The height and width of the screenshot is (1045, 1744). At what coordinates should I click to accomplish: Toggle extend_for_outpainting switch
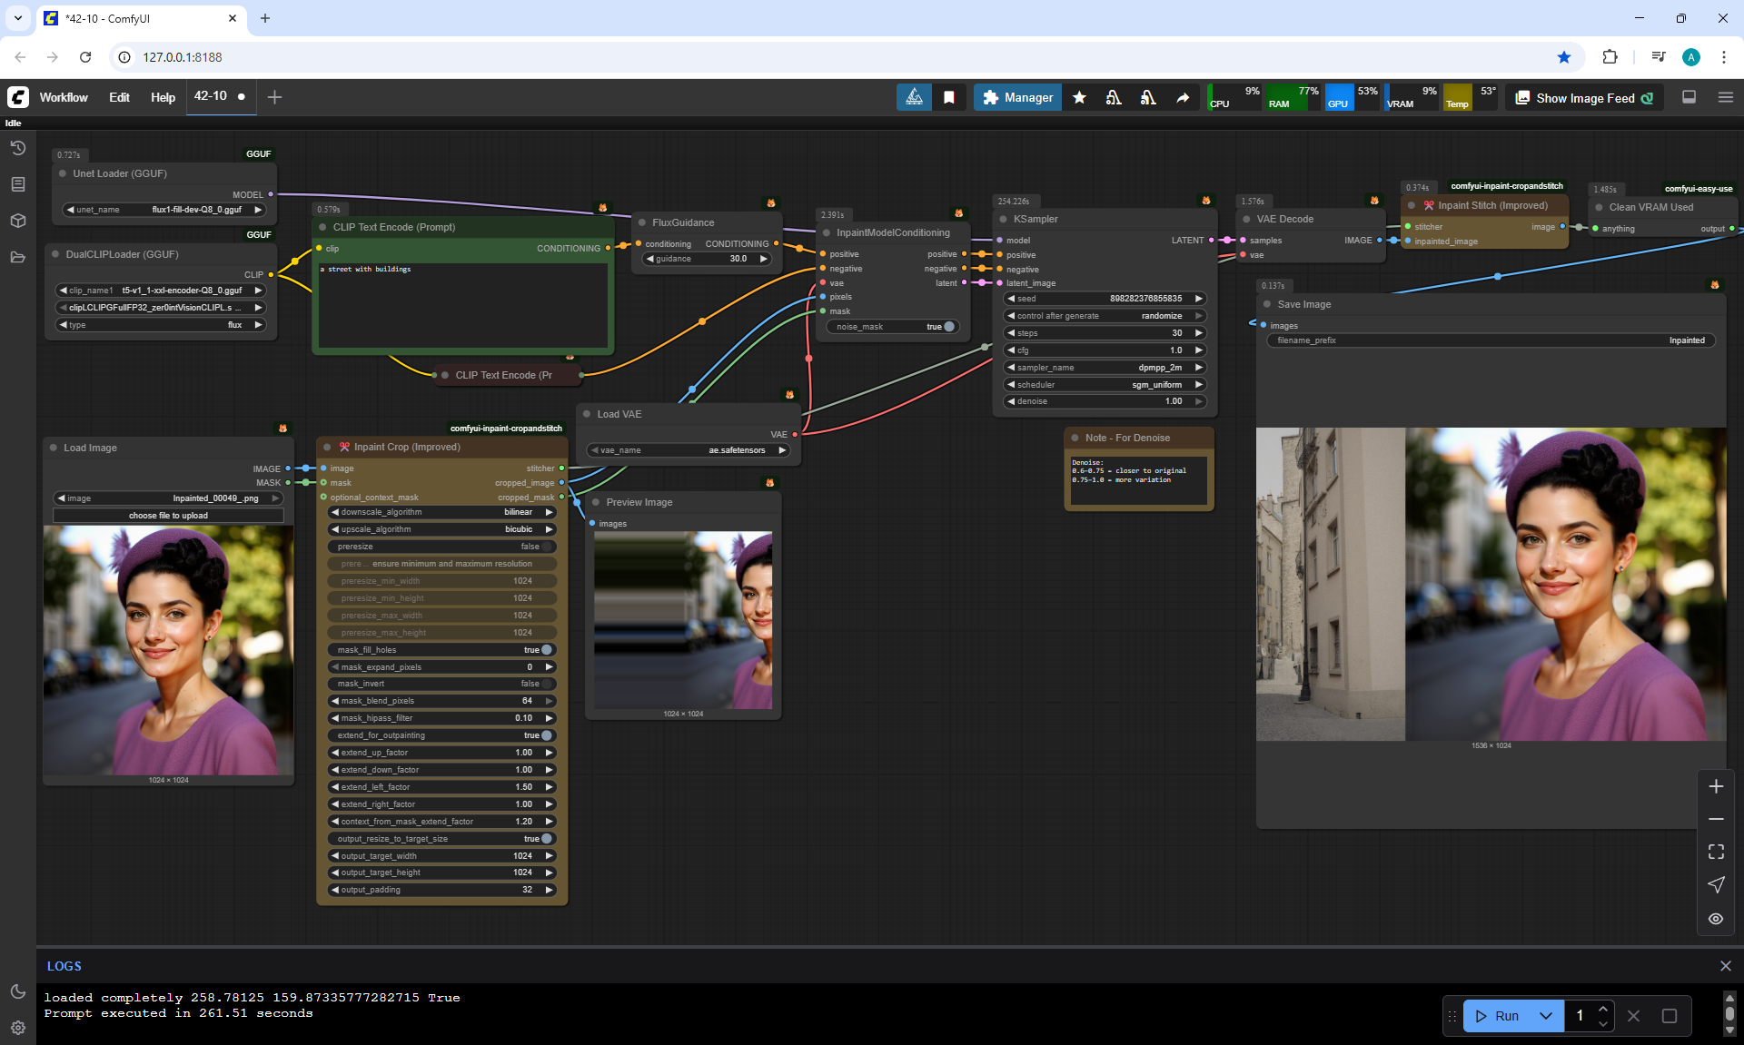[546, 735]
